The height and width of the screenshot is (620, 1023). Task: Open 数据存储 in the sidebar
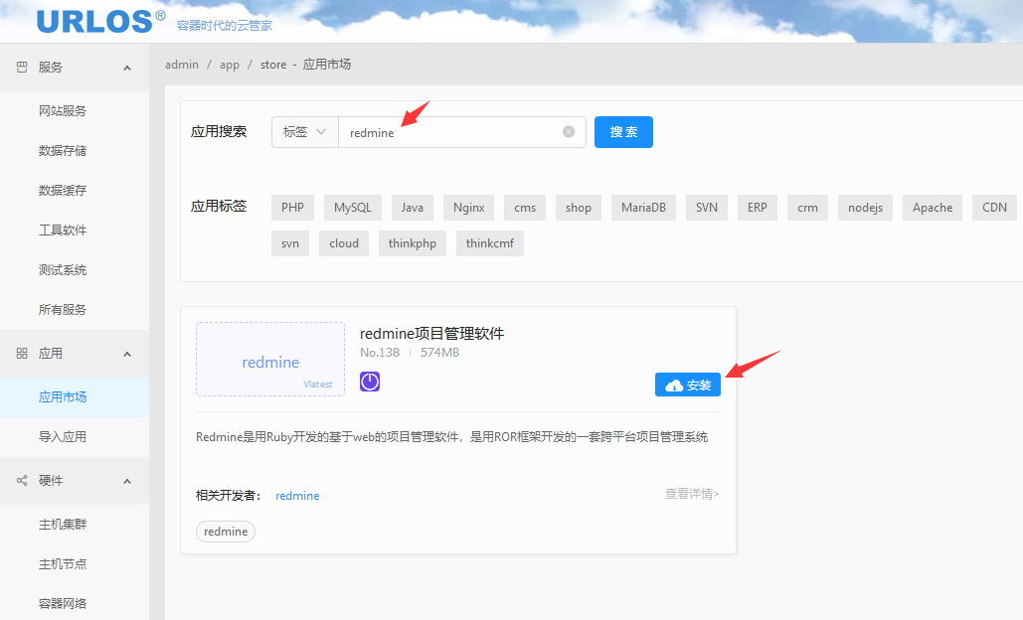click(63, 151)
